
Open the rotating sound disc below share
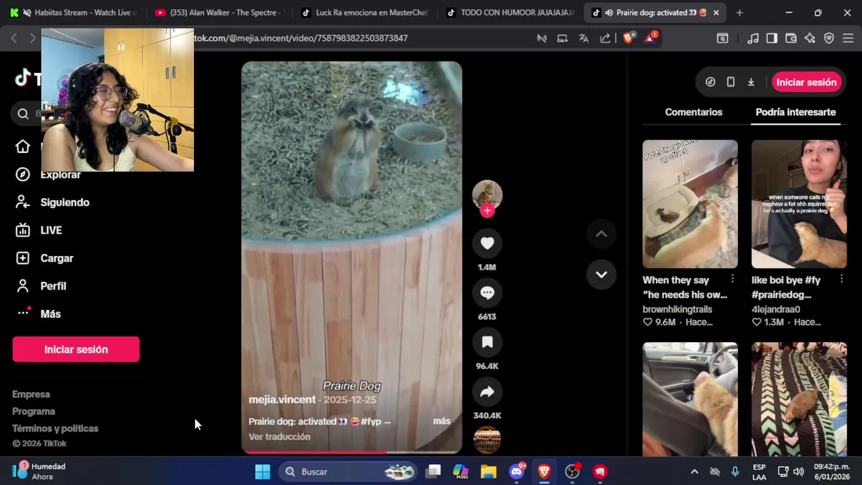487,440
